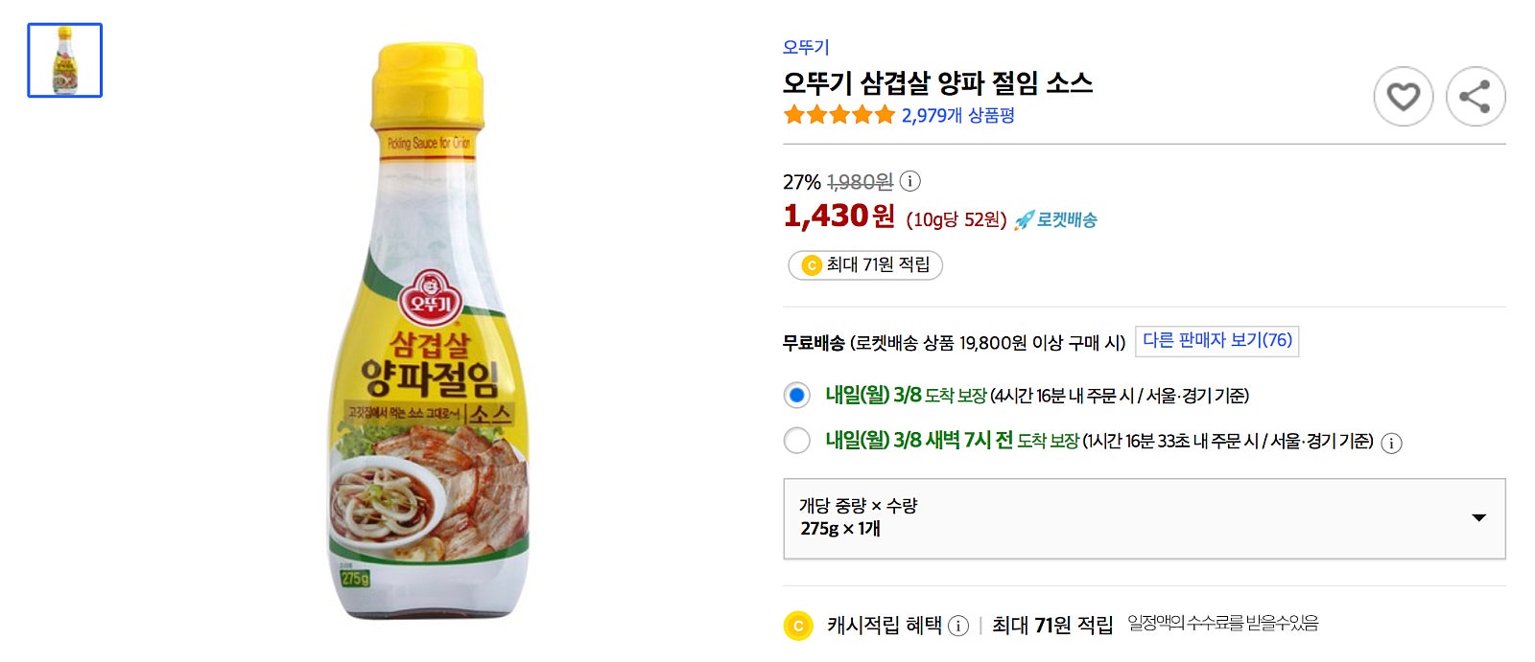The width and height of the screenshot is (1535, 662).
Task: Click the large sauce bottle product image
Action: 429,331
